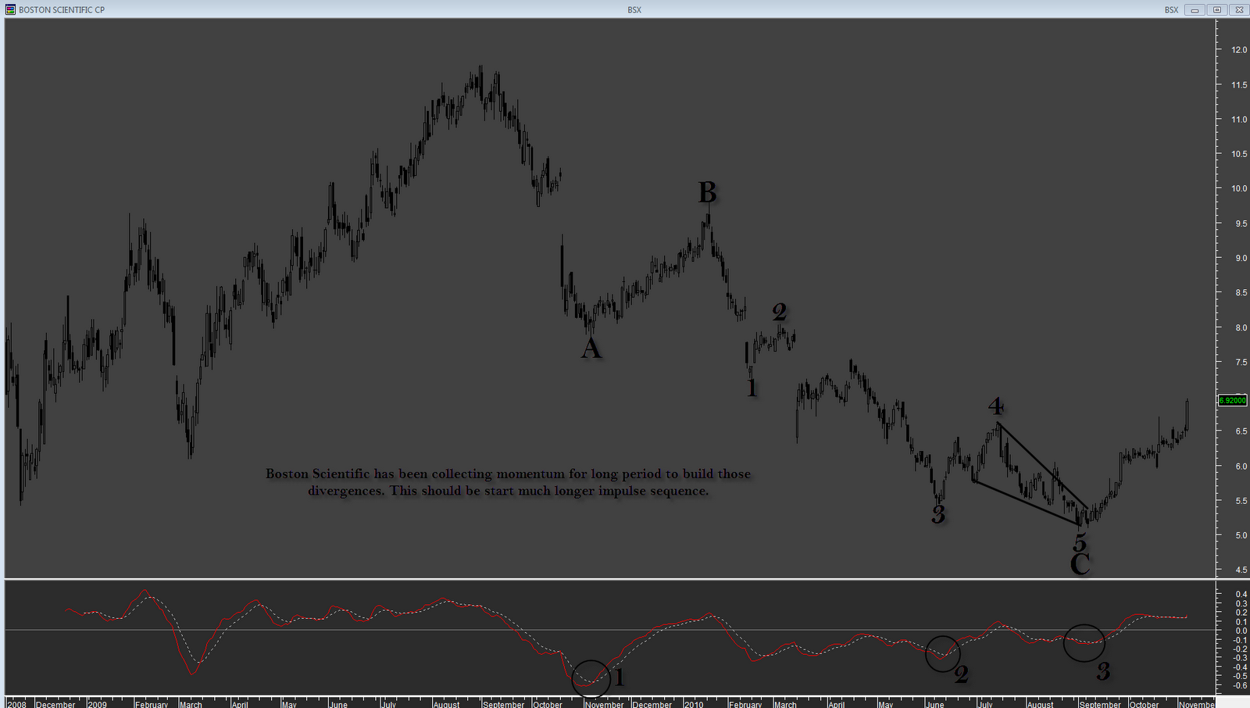Click the -0.3 indicator scale label

[x=1239, y=658]
